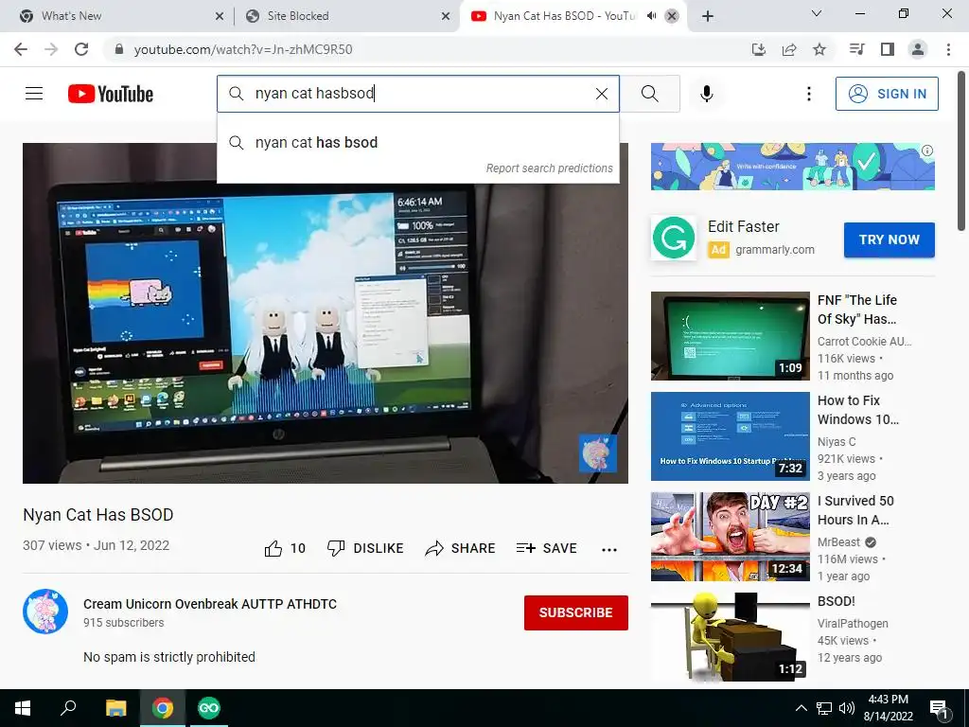Reload the YouTube page
969x727 pixels.
[81, 49]
